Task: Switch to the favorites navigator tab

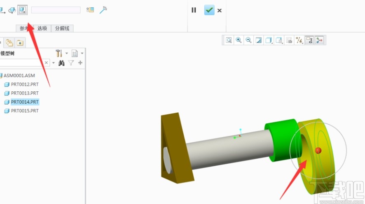Action: pos(20,43)
